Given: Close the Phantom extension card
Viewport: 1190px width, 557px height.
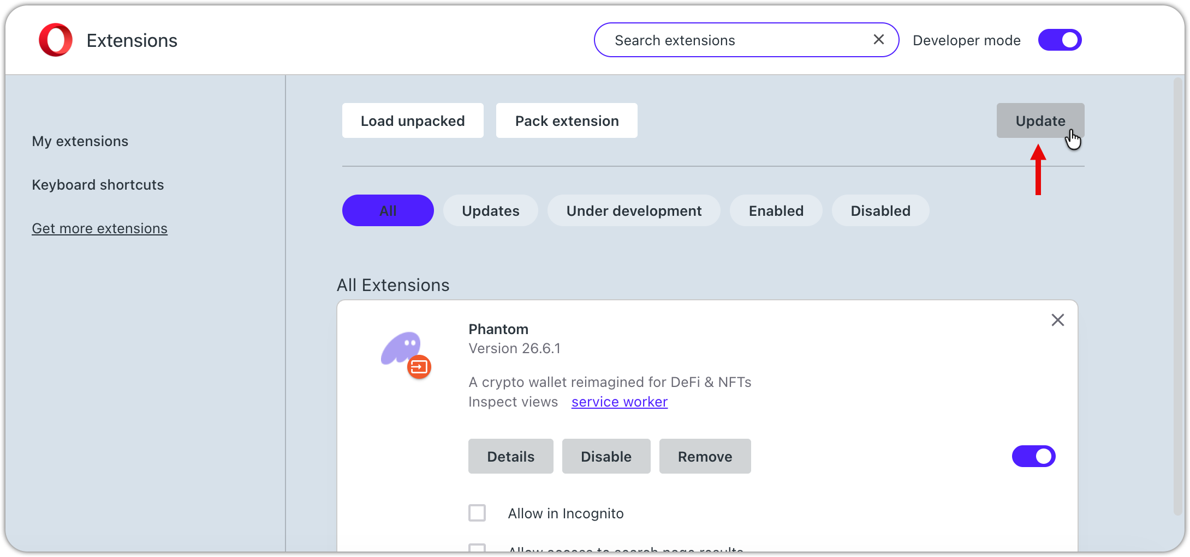Looking at the screenshot, I should pyautogui.click(x=1057, y=320).
